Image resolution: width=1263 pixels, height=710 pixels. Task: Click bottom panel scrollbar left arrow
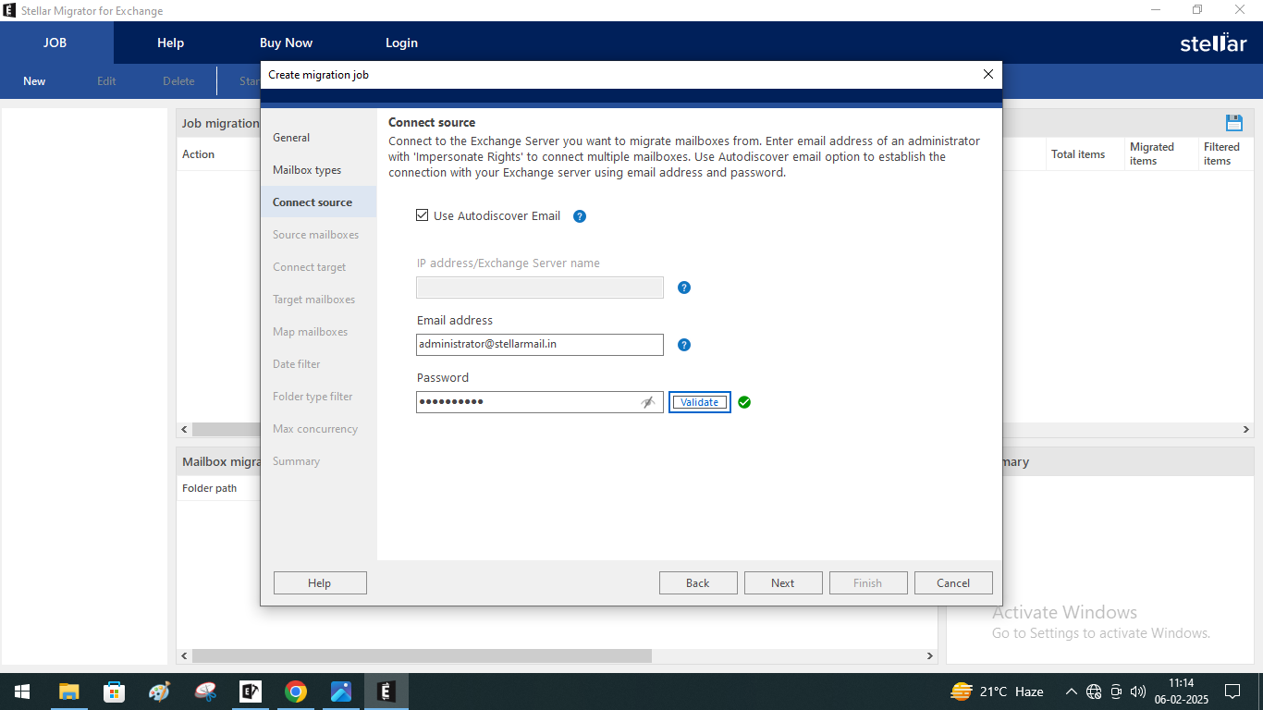[184, 655]
